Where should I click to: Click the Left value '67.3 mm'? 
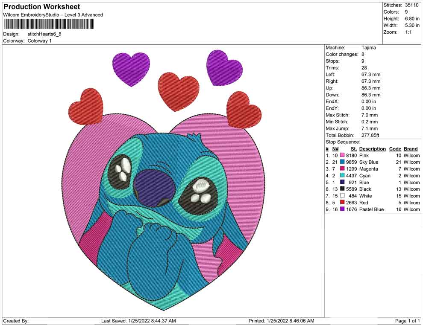pyautogui.click(x=371, y=74)
